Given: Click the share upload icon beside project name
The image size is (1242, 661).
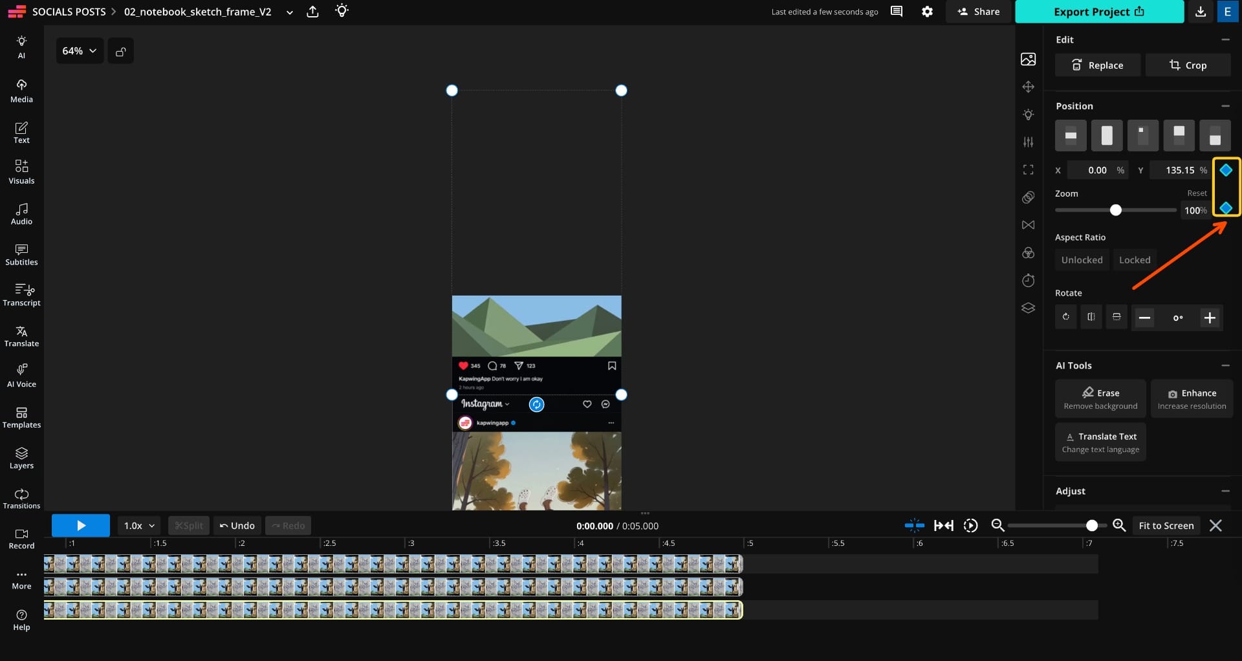Looking at the screenshot, I should (x=312, y=12).
